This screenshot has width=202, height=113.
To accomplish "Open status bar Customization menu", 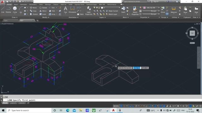I will coord(200,106).
